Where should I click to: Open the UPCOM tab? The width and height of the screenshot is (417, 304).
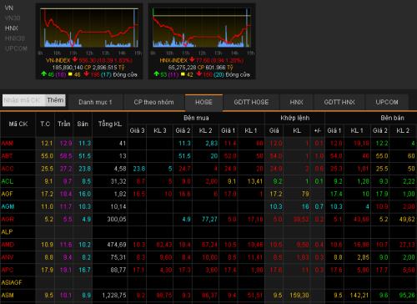(387, 102)
